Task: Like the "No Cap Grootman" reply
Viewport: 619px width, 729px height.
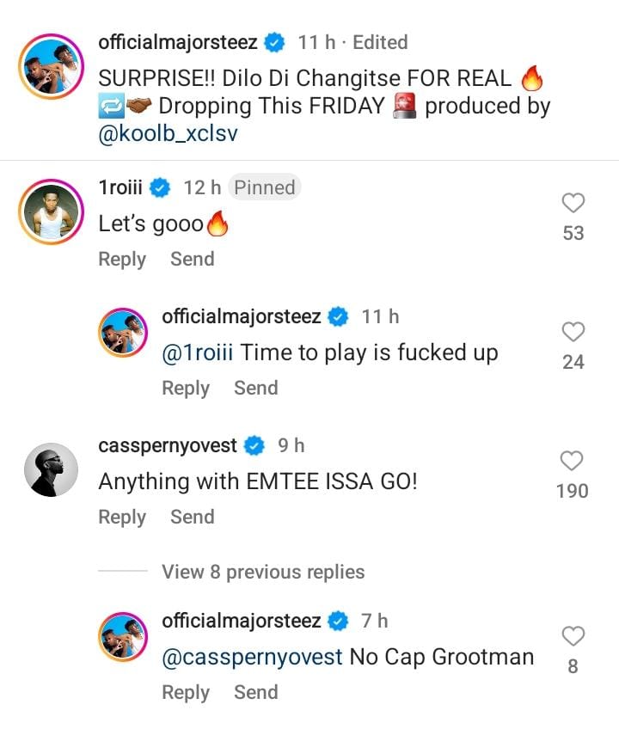Action: (x=573, y=636)
